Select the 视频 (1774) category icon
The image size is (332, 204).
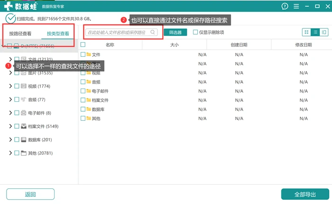coord(24,86)
